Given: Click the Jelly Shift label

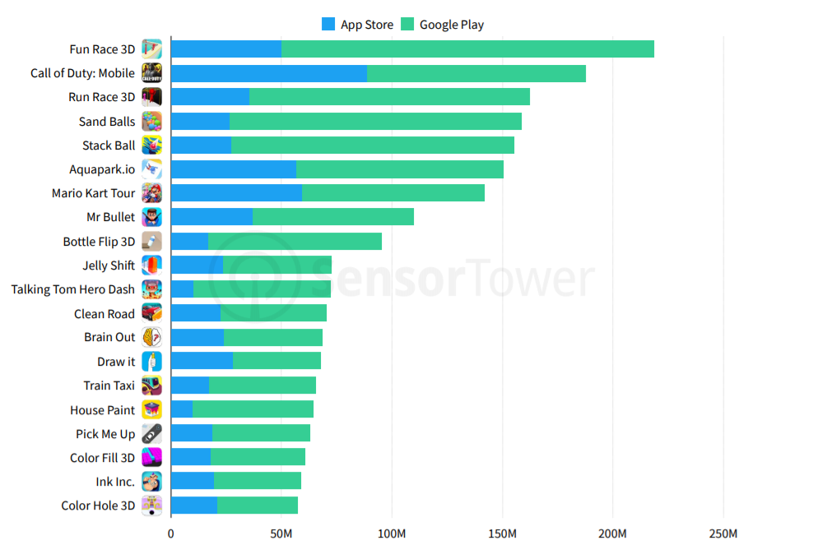Looking at the screenshot, I should [x=109, y=265].
